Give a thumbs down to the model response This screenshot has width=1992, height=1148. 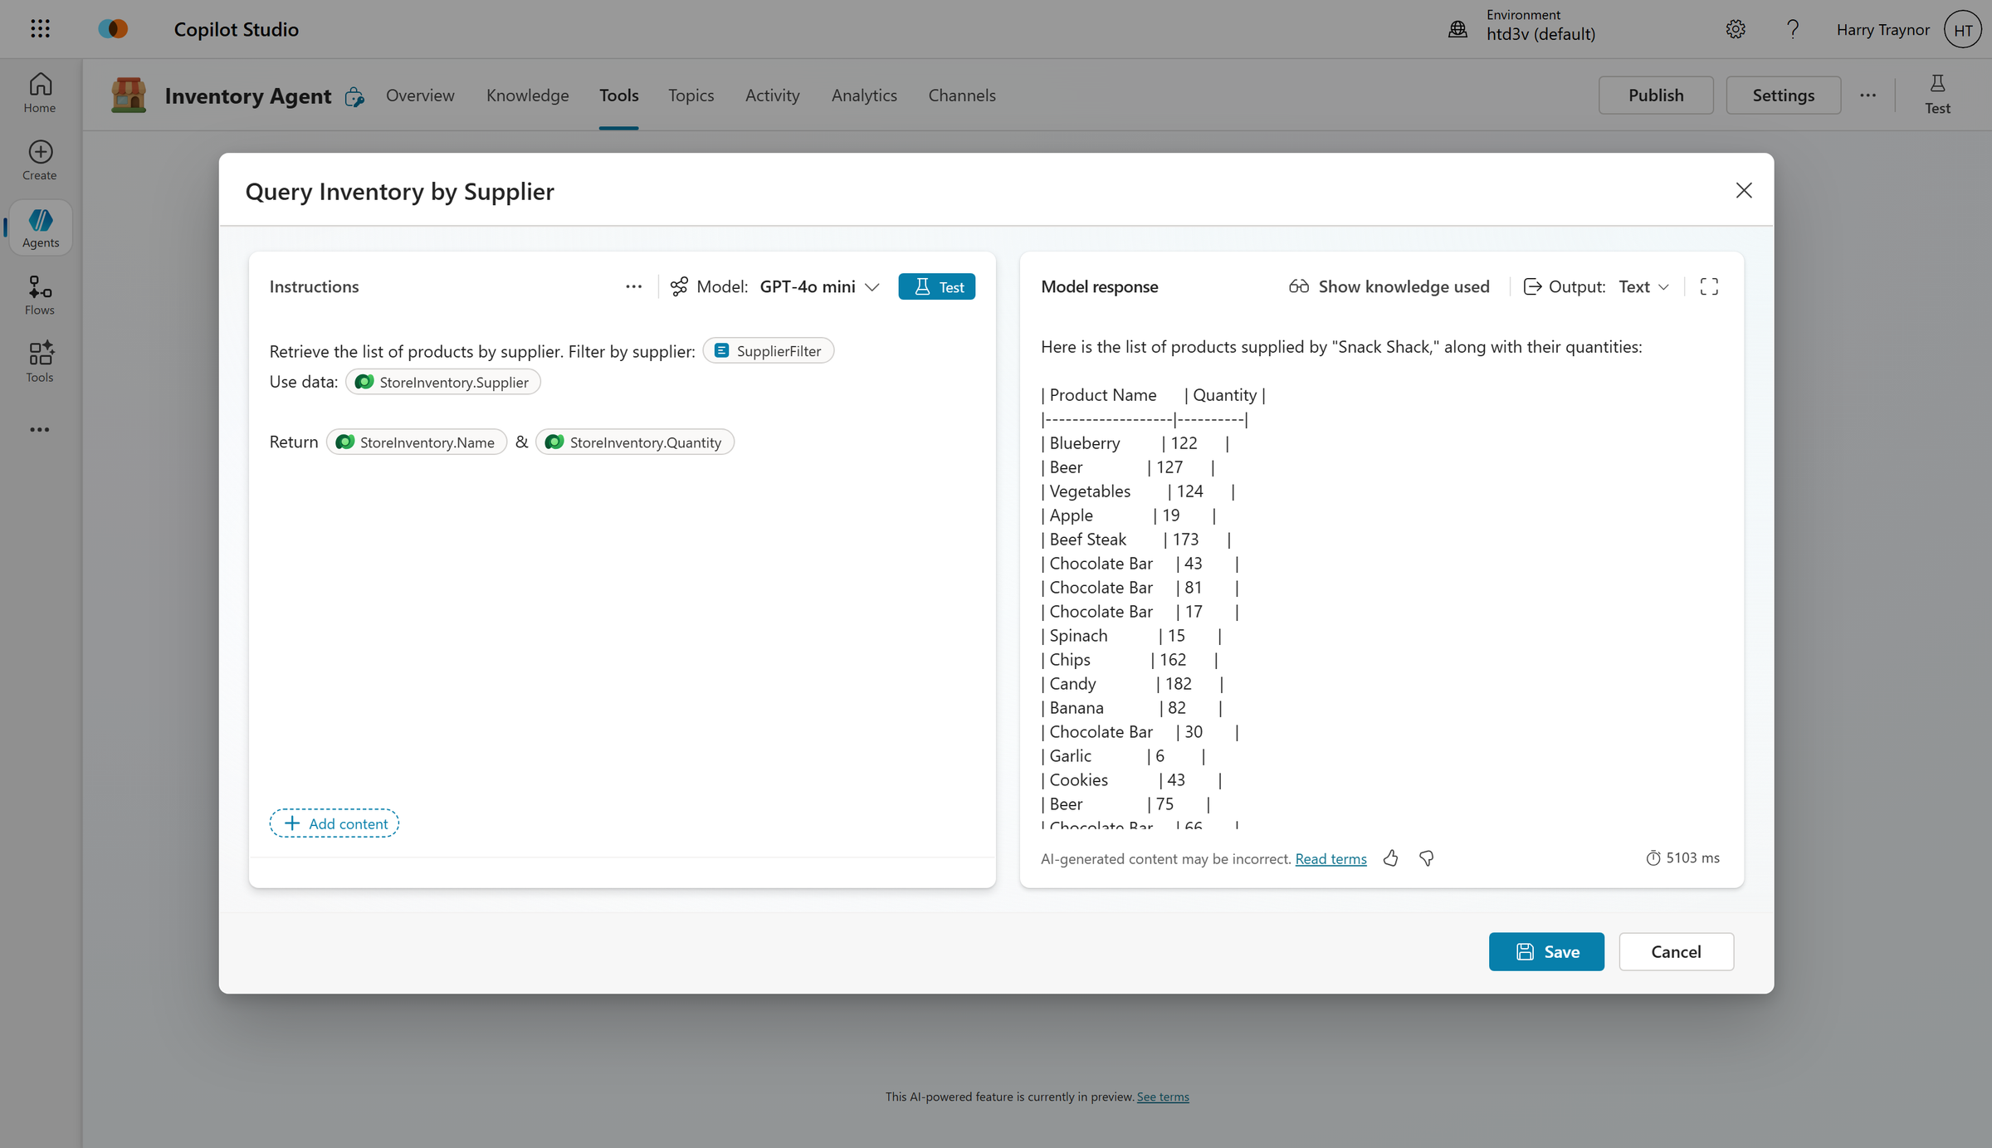[x=1426, y=858]
